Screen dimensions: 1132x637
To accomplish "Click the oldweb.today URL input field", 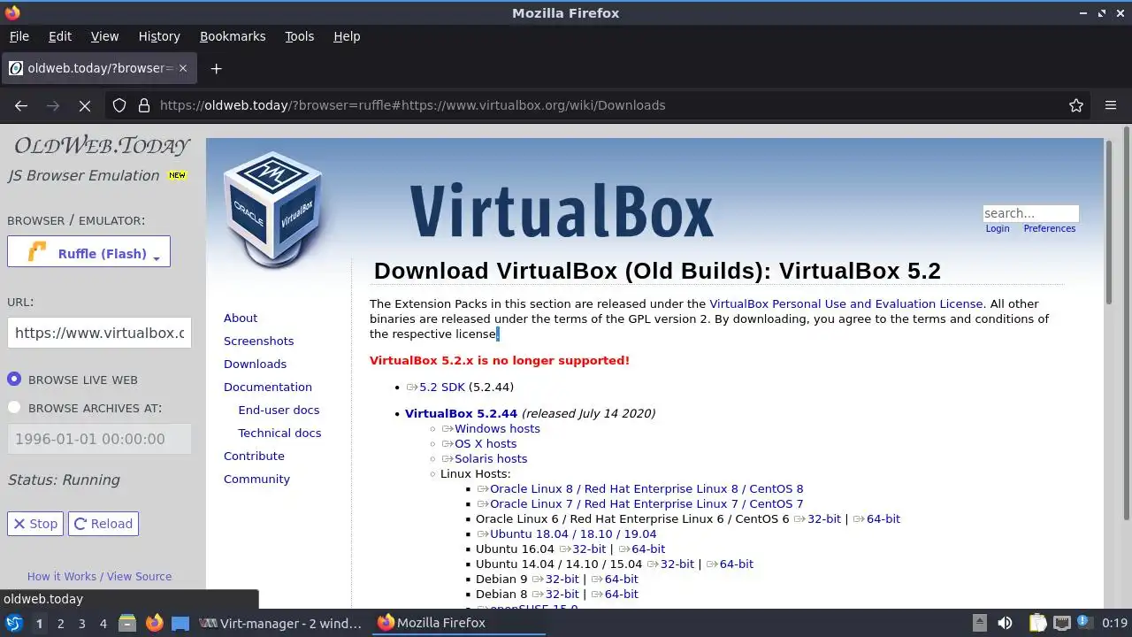I will [99, 333].
